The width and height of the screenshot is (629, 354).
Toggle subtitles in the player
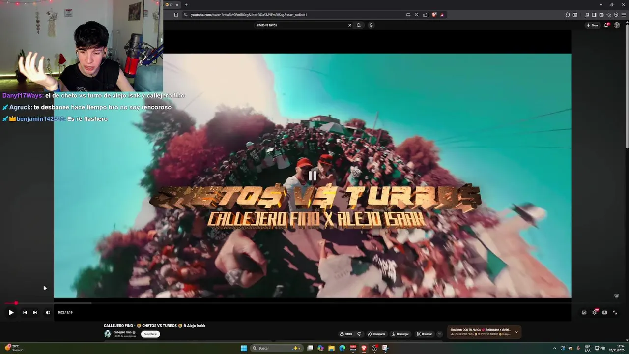click(584, 312)
